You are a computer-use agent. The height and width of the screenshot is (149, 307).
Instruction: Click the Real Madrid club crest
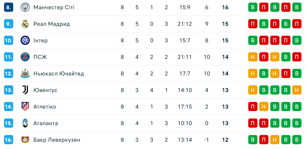tap(25, 24)
